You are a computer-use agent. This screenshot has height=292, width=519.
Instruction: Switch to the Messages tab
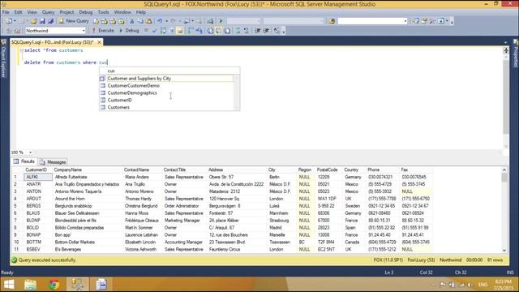click(x=53, y=162)
